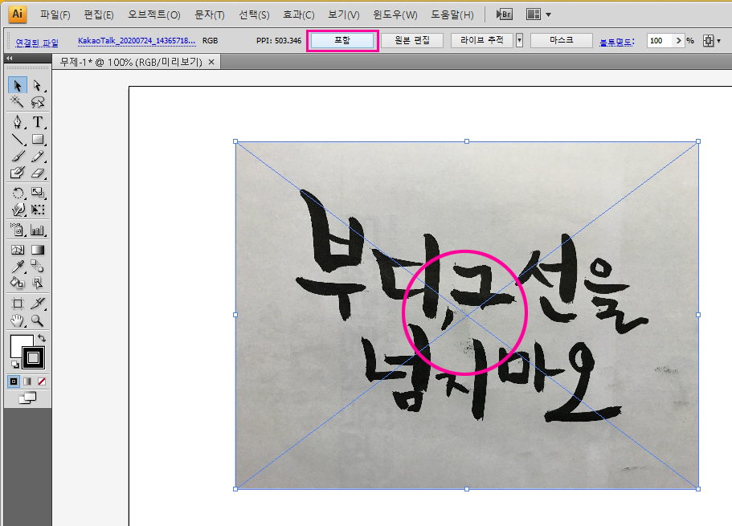Select the Rotate tool
This screenshot has height=526, width=732.
(18, 193)
